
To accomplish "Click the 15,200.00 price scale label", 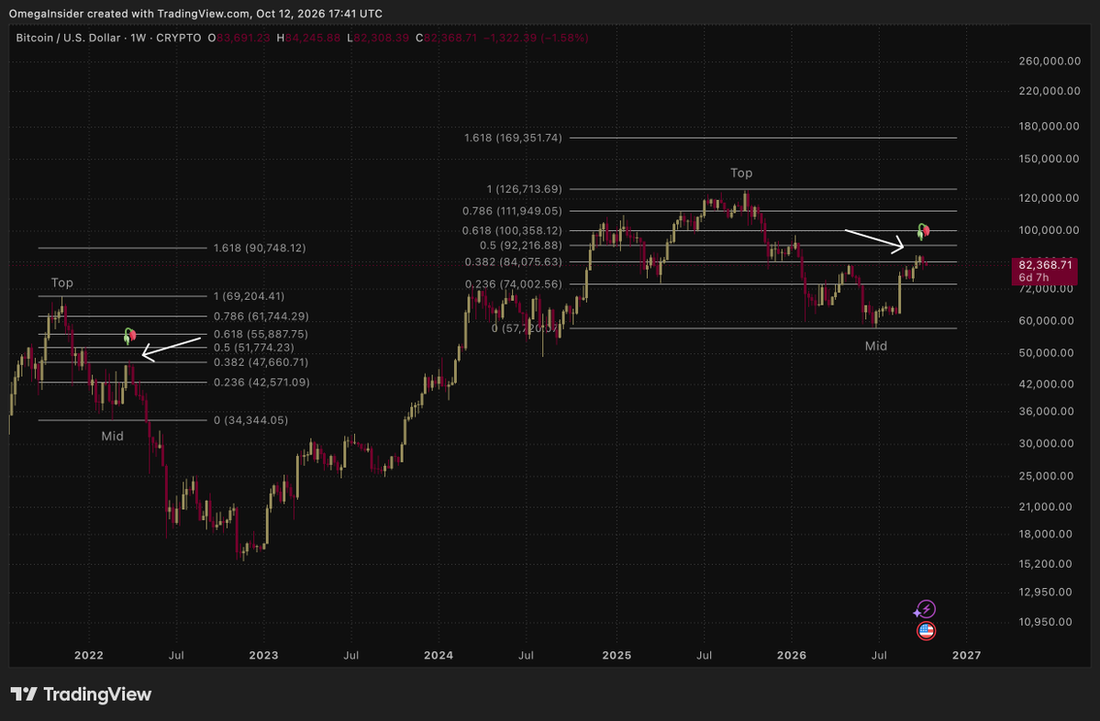I will click(1046, 564).
